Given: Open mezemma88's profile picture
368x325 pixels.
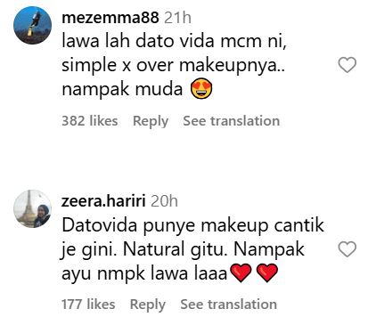Looking at the screenshot, I should pyautogui.click(x=32, y=25).
